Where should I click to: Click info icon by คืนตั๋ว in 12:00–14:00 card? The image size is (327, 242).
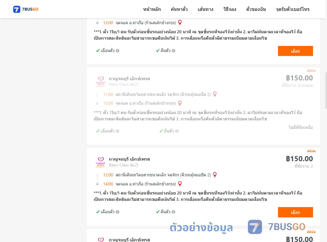pos(173,212)
